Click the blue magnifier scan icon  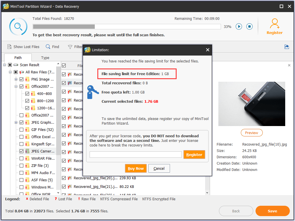18,26
